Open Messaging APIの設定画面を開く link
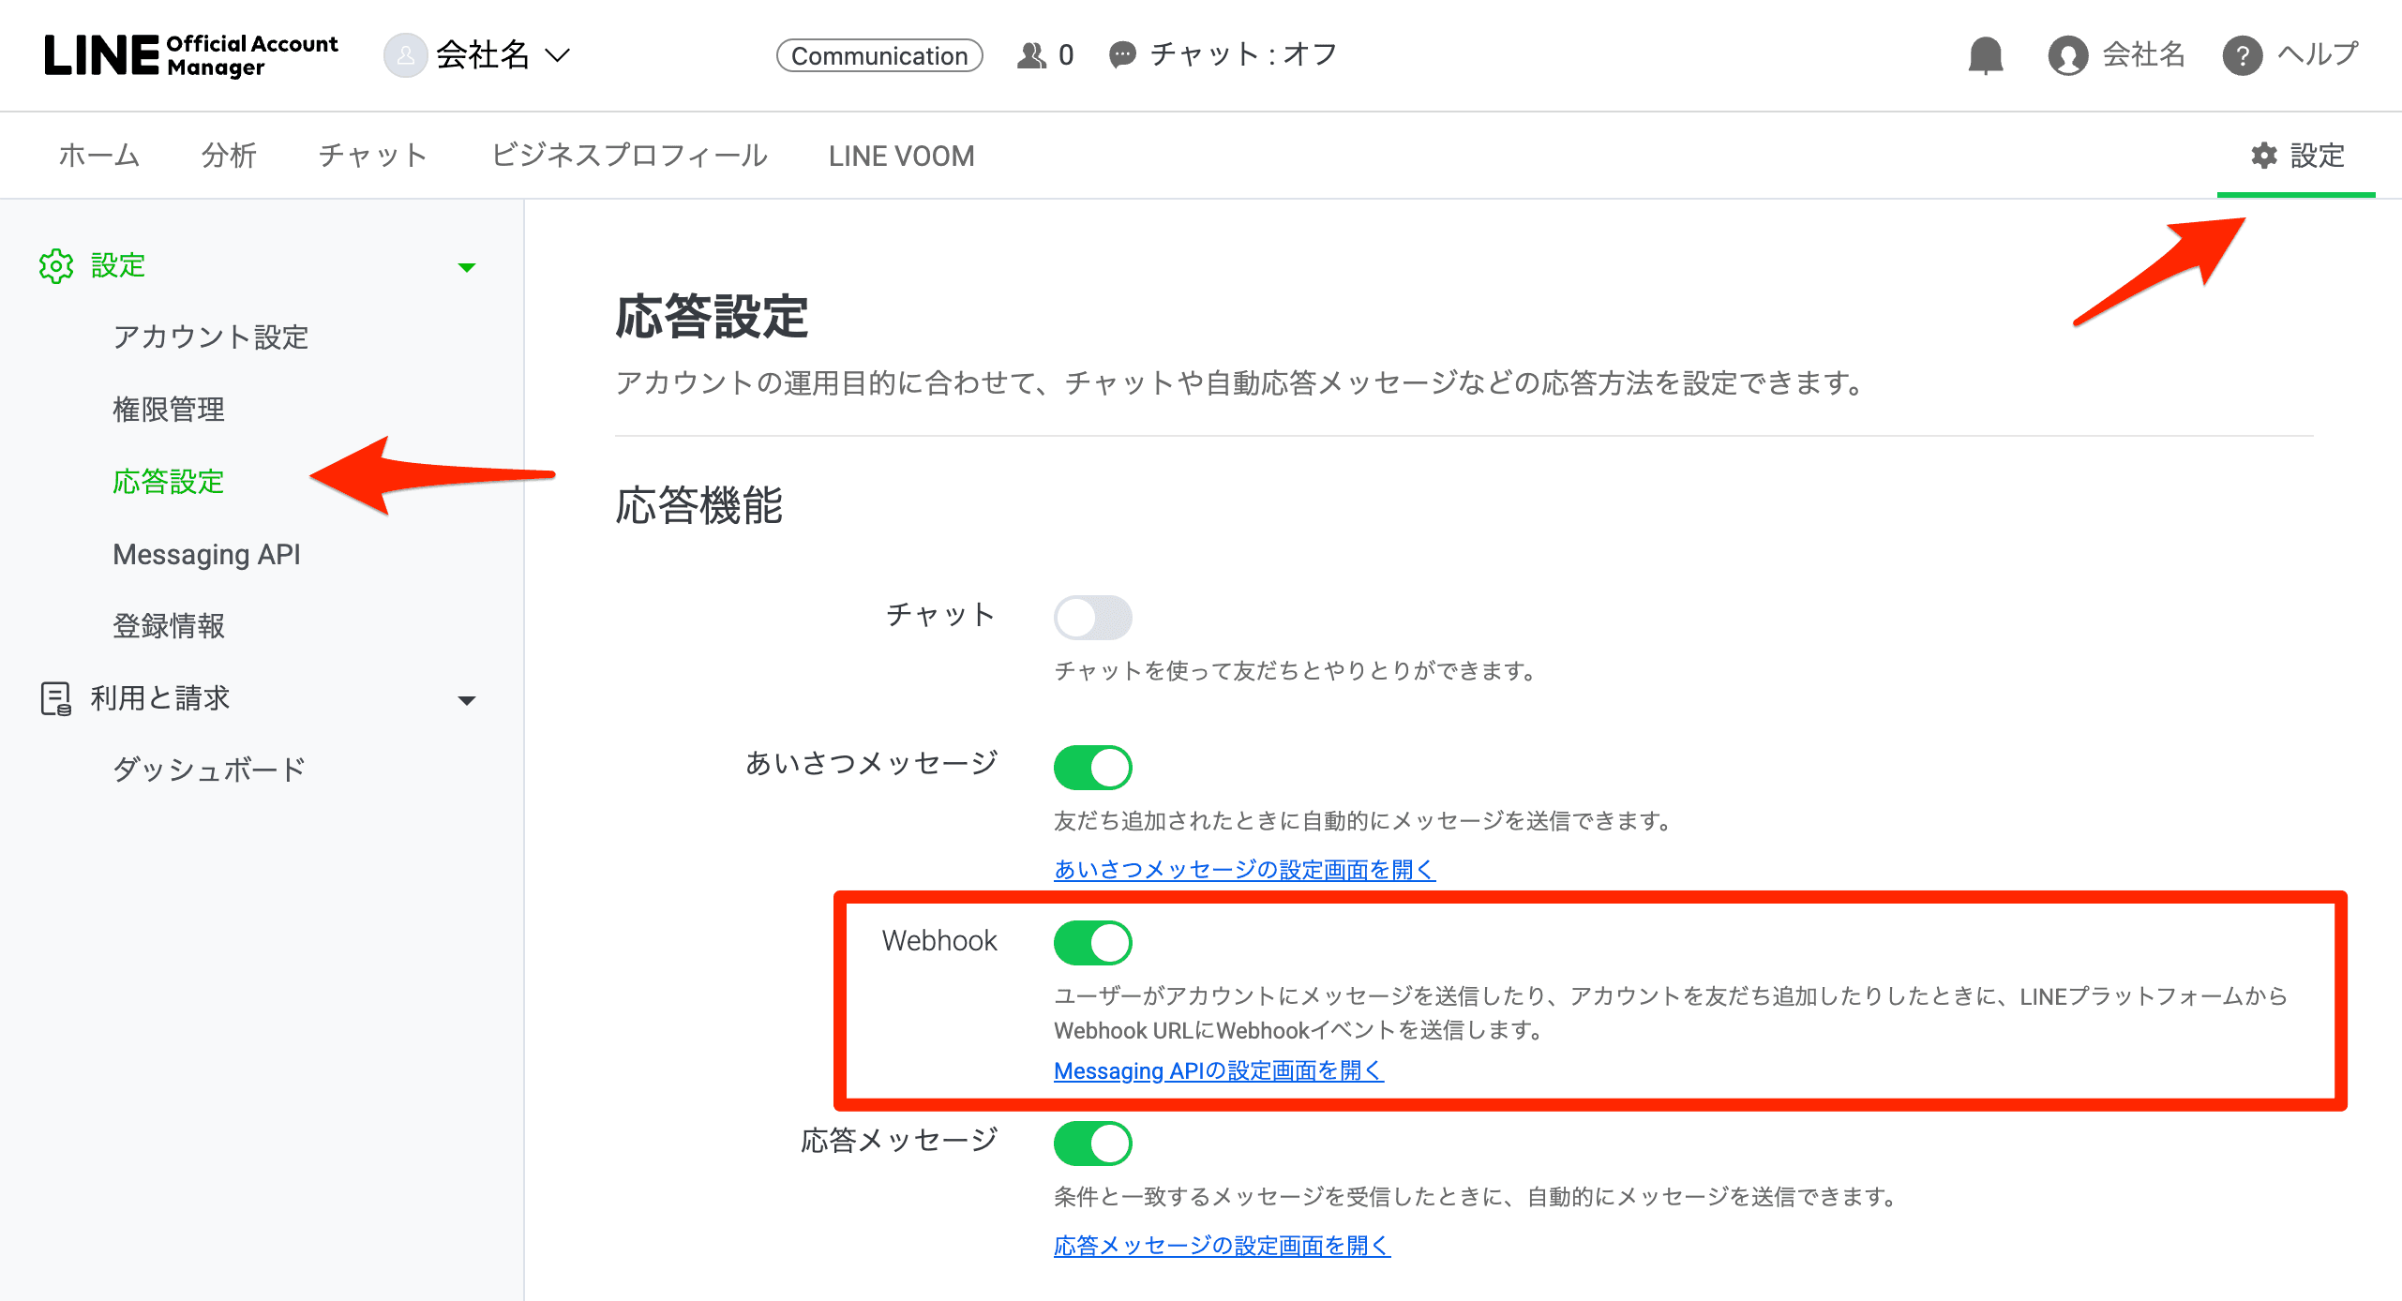The width and height of the screenshot is (2402, 1301). (x=1219, y=1070)
